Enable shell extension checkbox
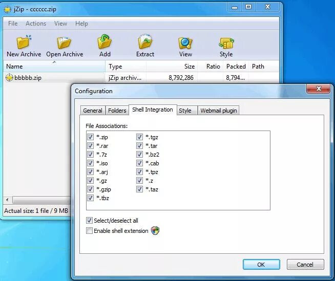The image size is (335, 281). (x=89, y=231)
